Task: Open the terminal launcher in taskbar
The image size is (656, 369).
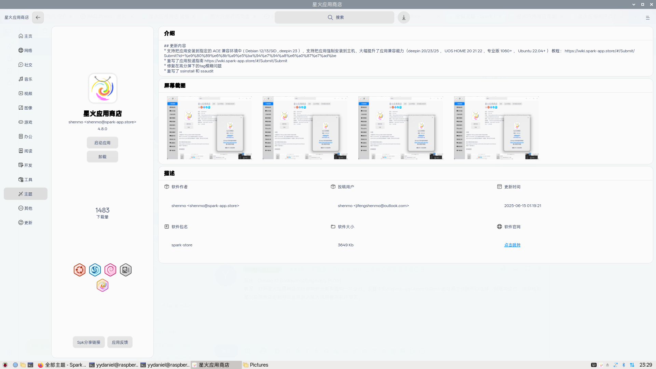Action: click(30, 365)
